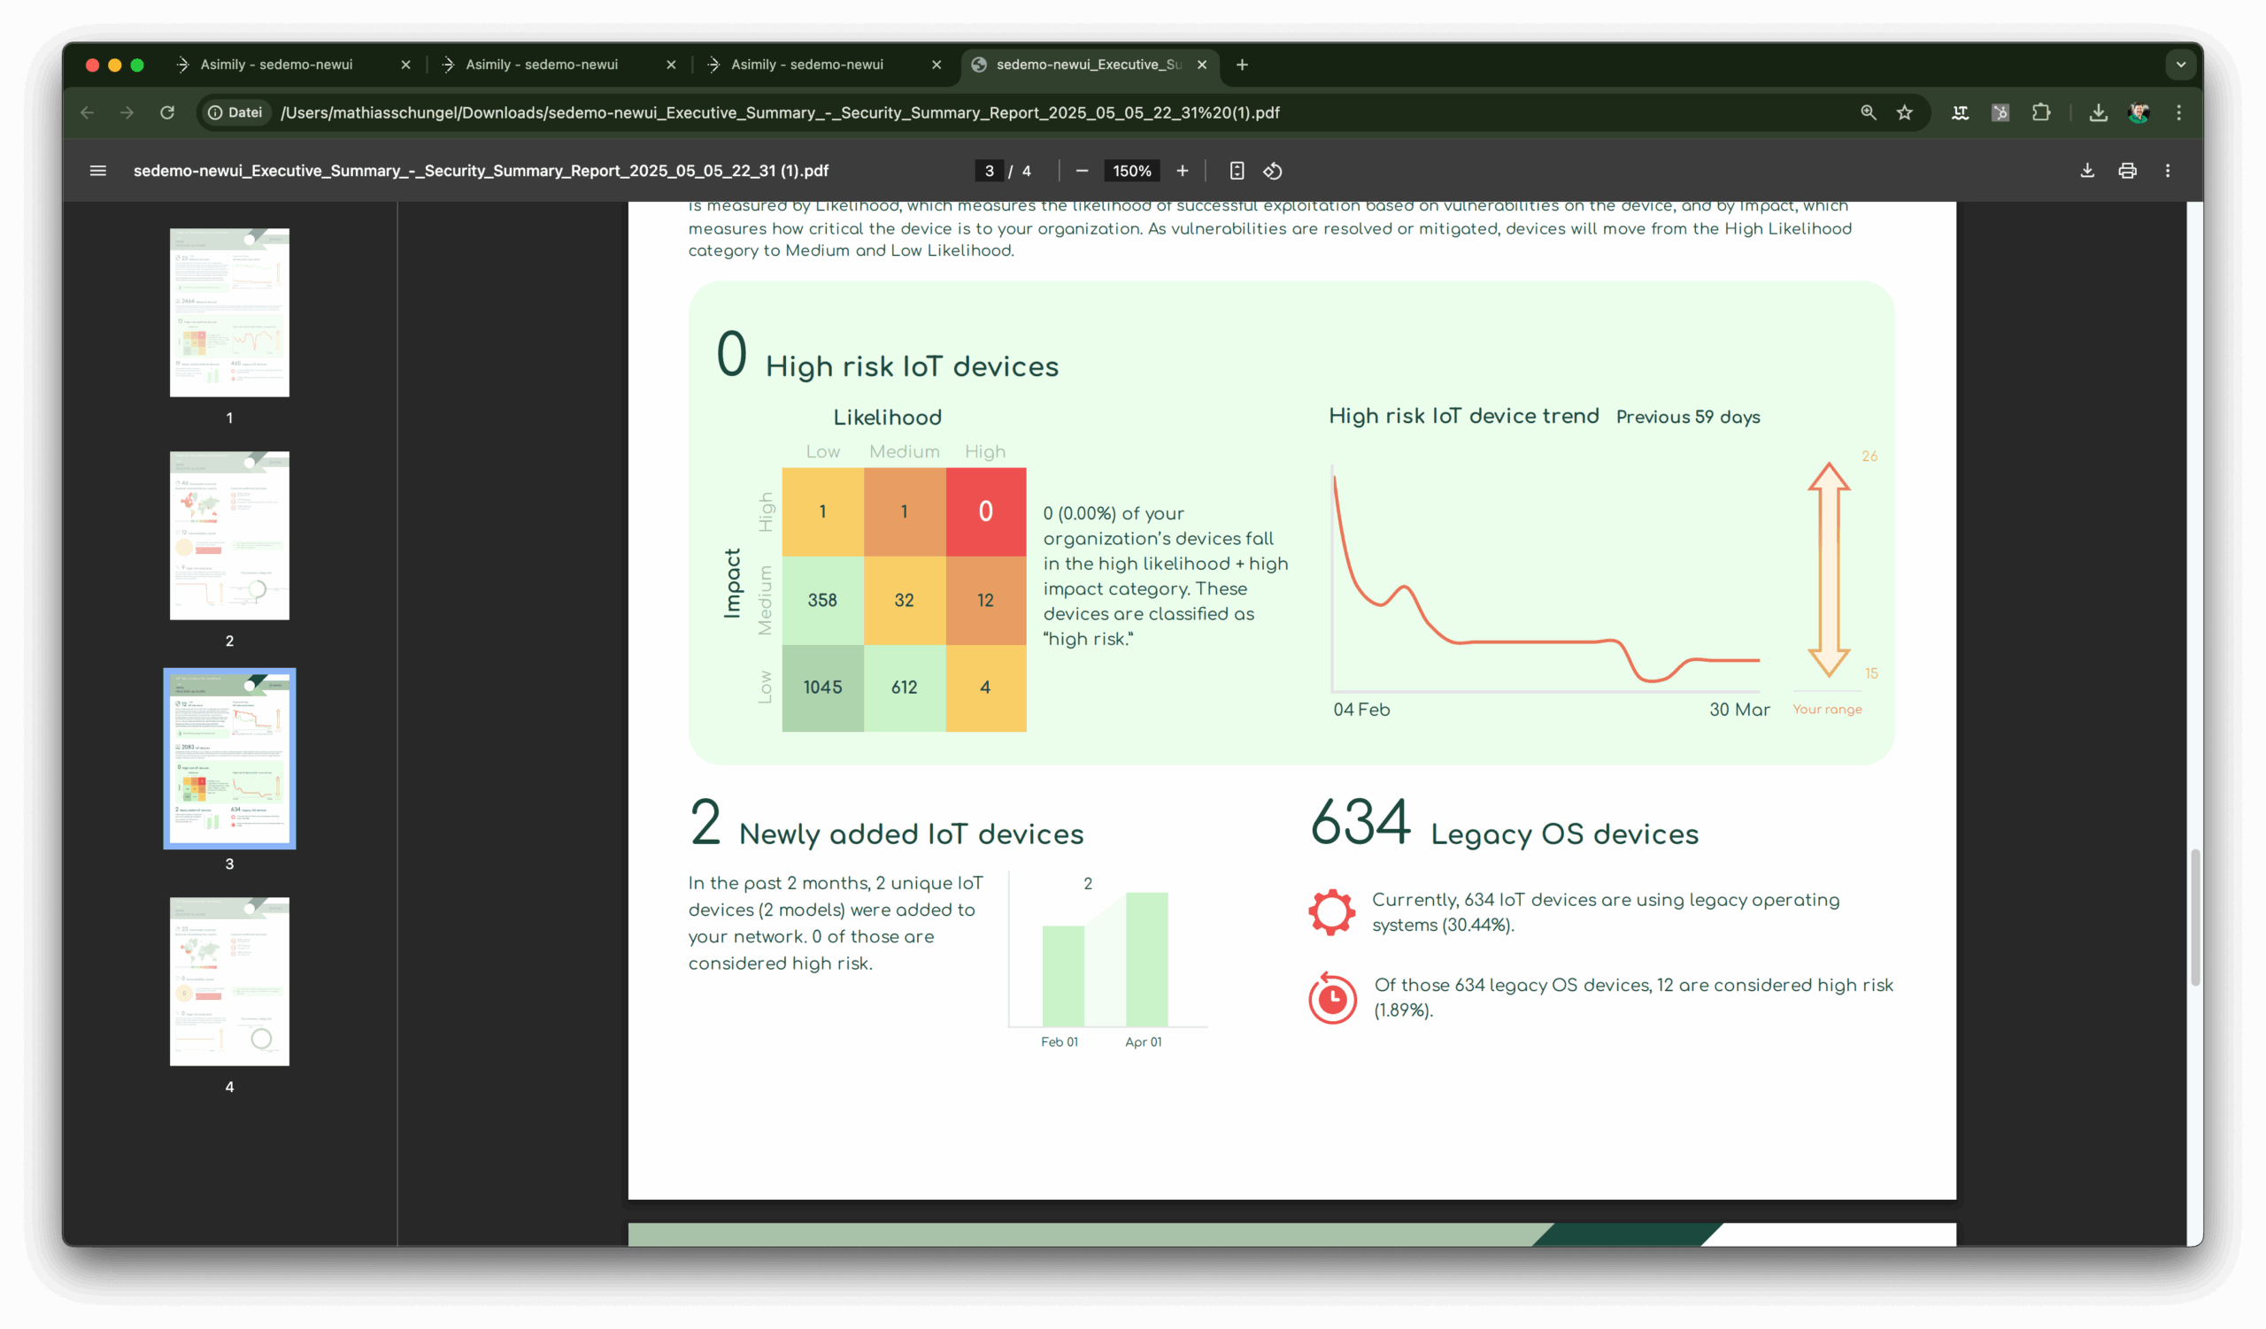Close the first Asimily tab
The width and height of the screenshot is (2266, 1329).
405,65
